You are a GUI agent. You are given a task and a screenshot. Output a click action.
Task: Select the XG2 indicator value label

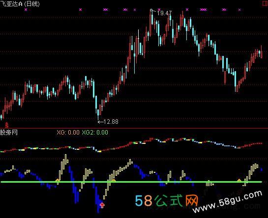pos(95,132)
